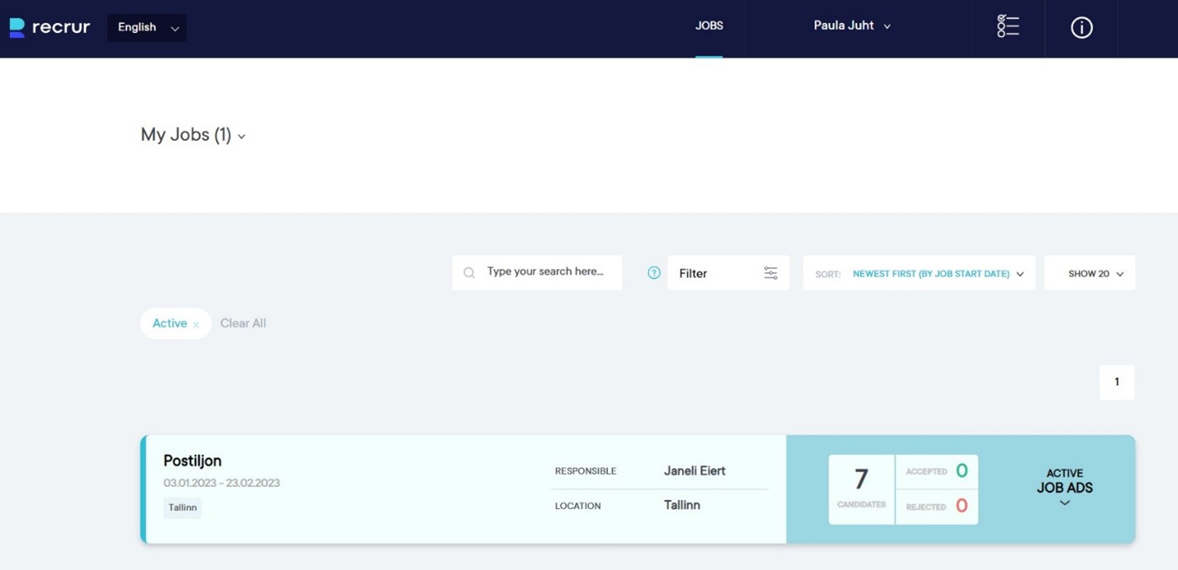This screenshot has width=1178, height=570.
Task: Click the 7 Candidates box
Action: tap(861, 488)
